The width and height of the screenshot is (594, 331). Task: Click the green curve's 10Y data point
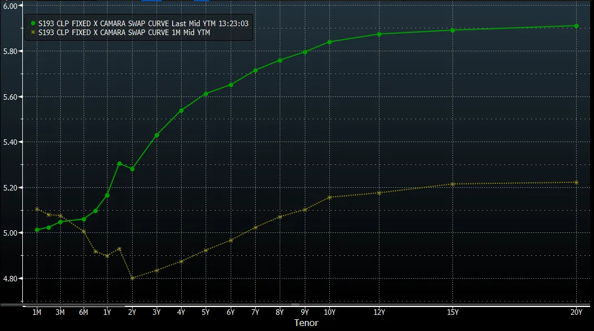coord(329,42)
